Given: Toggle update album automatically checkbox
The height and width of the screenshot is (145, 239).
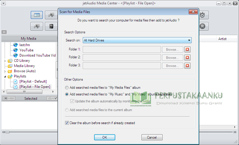Looking at the screenshot, I should [x=72, y=101].
